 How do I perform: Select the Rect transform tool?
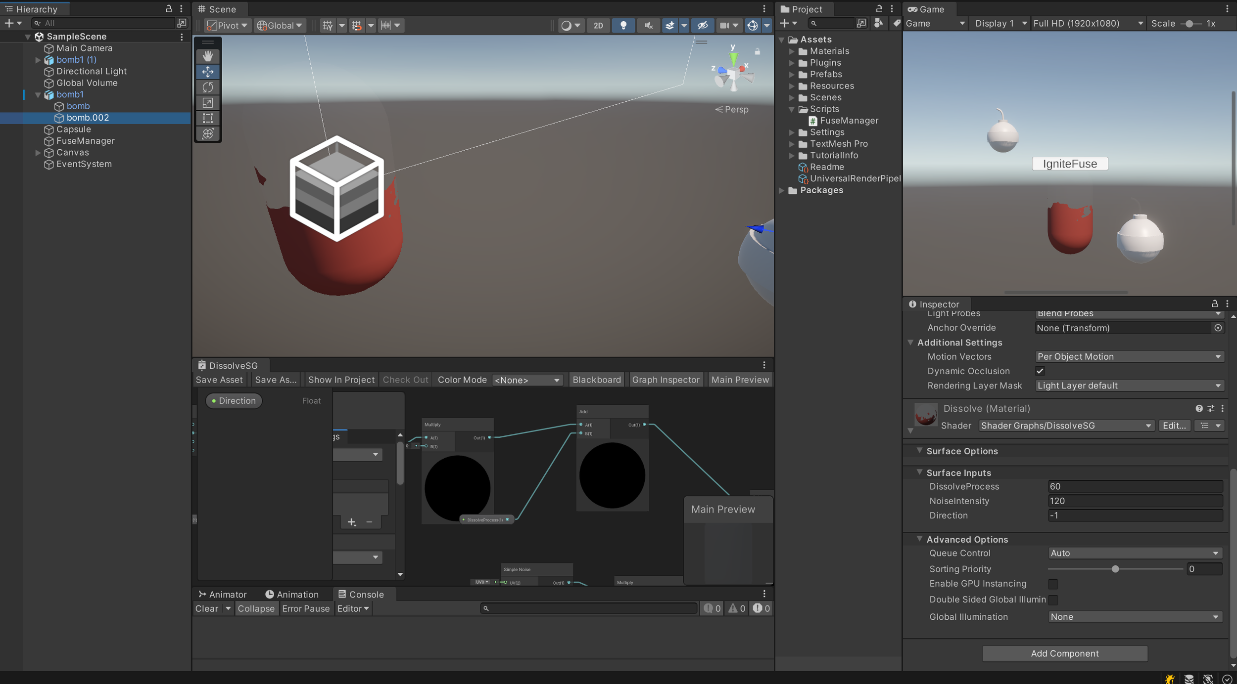click(x=208, y=118)
